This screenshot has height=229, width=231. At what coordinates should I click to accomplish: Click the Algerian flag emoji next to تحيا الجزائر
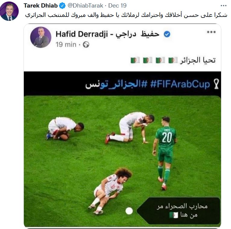click(173, 60)
